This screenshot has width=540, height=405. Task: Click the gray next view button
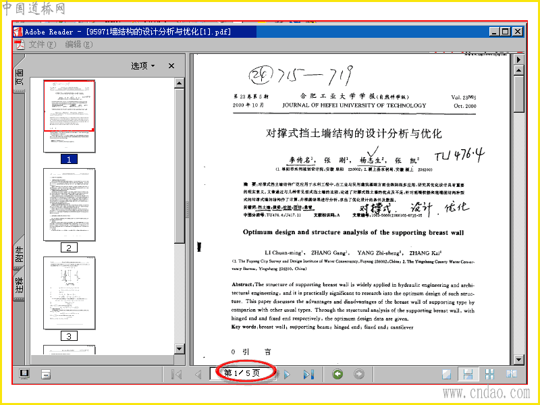[359, 374]
